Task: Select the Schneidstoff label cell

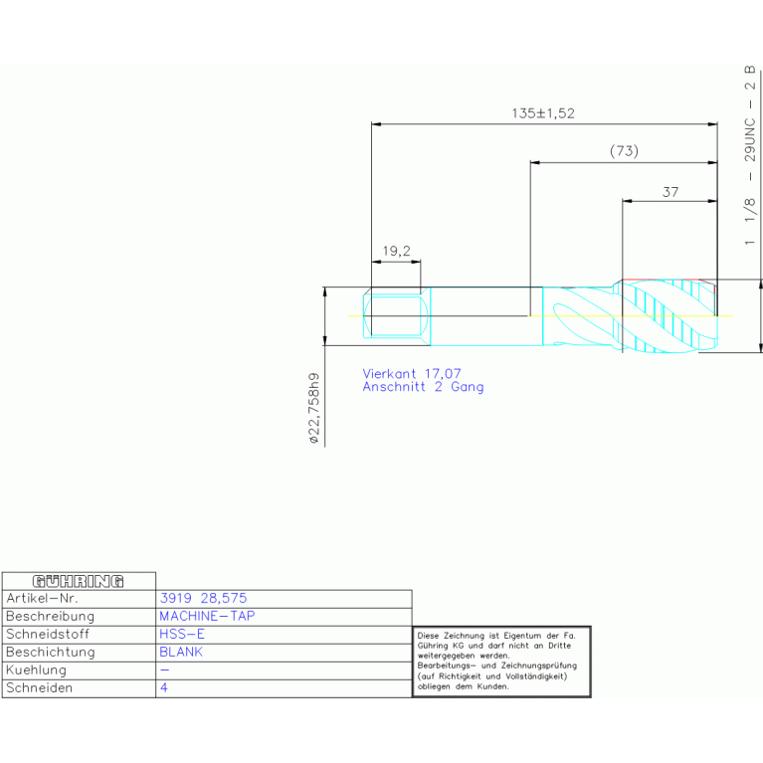Action: pyautogui.click(x=79, y=635)
